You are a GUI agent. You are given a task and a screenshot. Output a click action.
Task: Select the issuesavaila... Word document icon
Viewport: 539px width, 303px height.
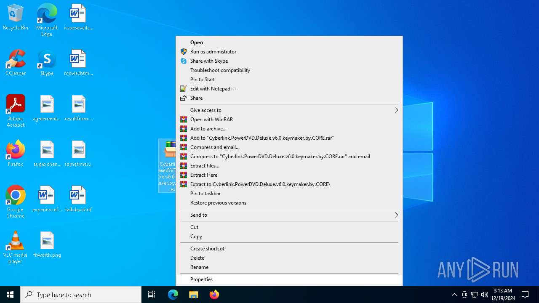point(78,18)
